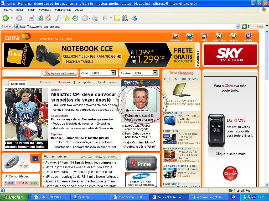Viewport: 269px width, 201px height.
Task: Open the dropdown arrow after the Excel edit icon
Action: [x=111, y=18]
